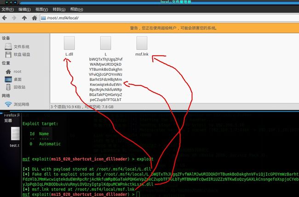Image resolution: width=299 pixels, height=197 pixels.
Task: Click the superuser warning banner
Action: (149, 28)
